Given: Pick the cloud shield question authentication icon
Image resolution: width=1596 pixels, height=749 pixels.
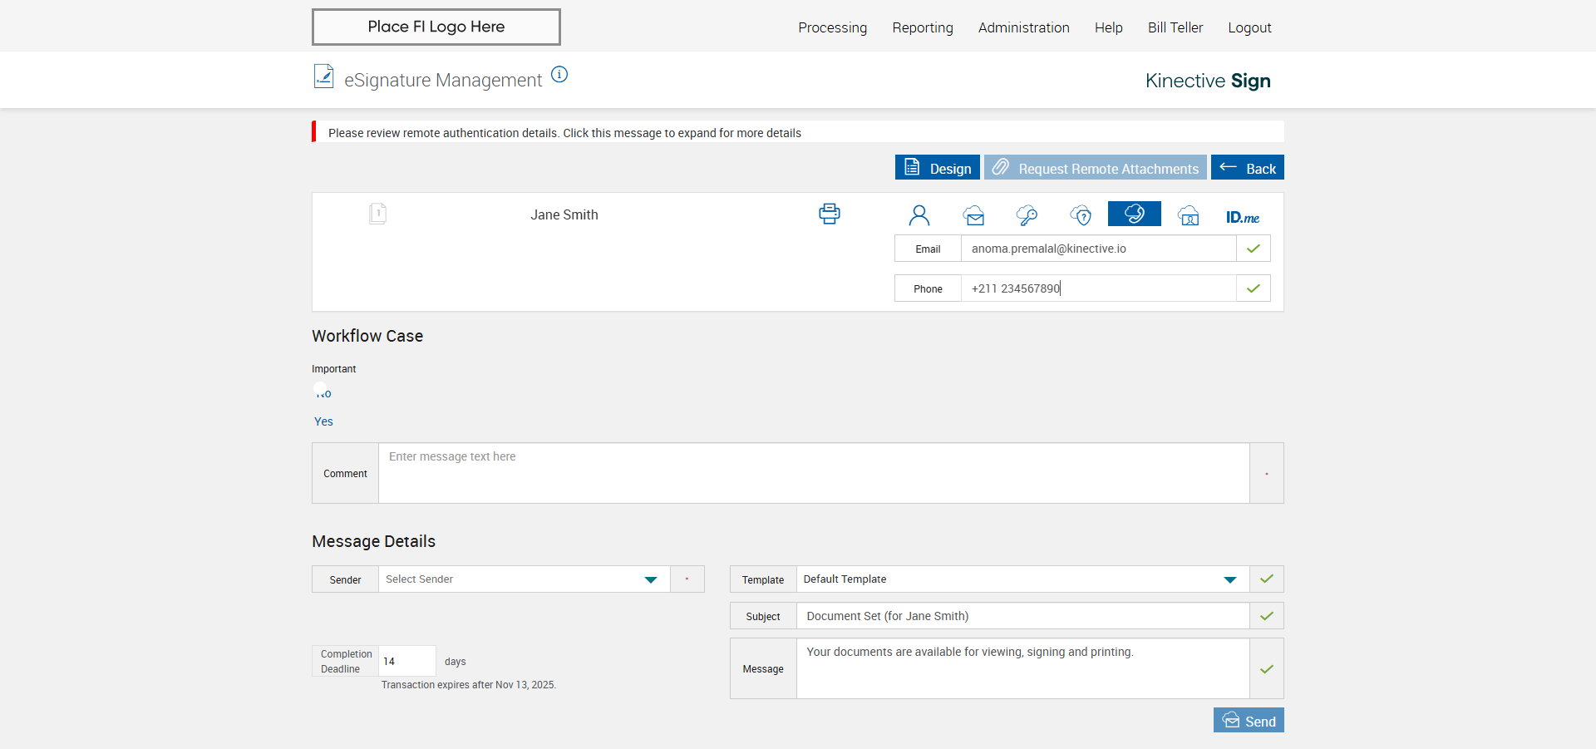Looking at the screenshot, I should (x=1081, y=216).
